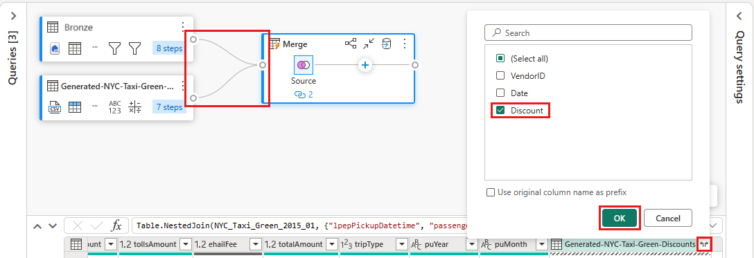Expand the Queries pane

click(13, 16)
